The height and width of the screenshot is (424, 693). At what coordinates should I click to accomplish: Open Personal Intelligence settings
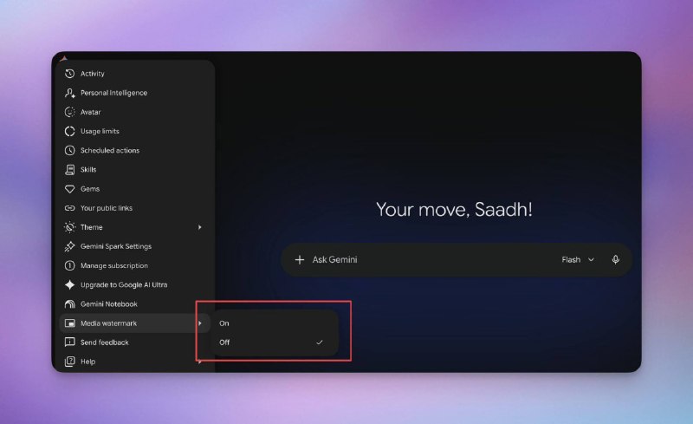(x=134, y=93)
